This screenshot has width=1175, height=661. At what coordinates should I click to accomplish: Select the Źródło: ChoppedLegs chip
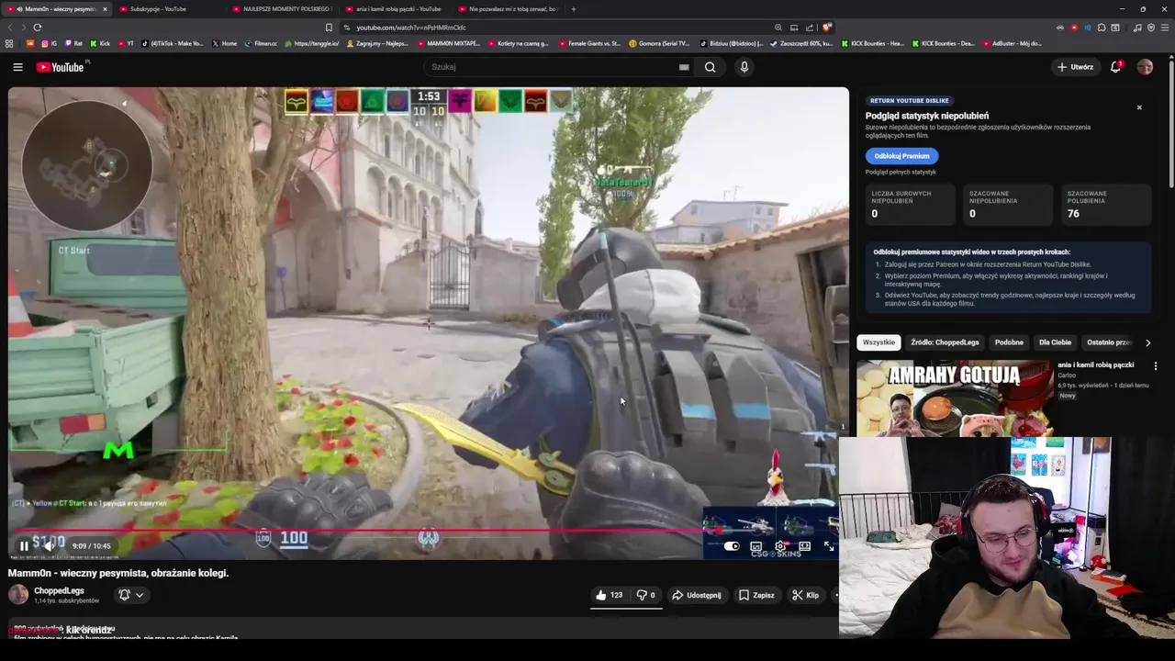[945, 342]
